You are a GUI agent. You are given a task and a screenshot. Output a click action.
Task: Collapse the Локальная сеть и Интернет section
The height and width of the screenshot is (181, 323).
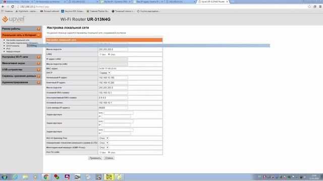21,35
